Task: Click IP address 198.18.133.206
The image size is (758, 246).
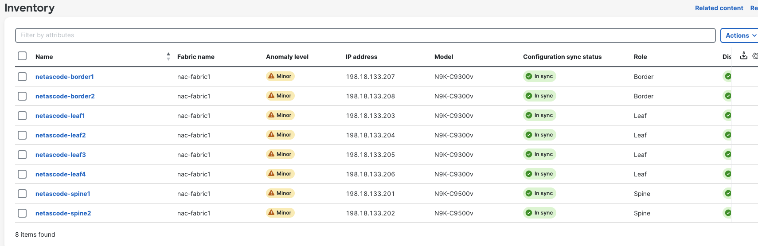Action: tap(371, 174)
